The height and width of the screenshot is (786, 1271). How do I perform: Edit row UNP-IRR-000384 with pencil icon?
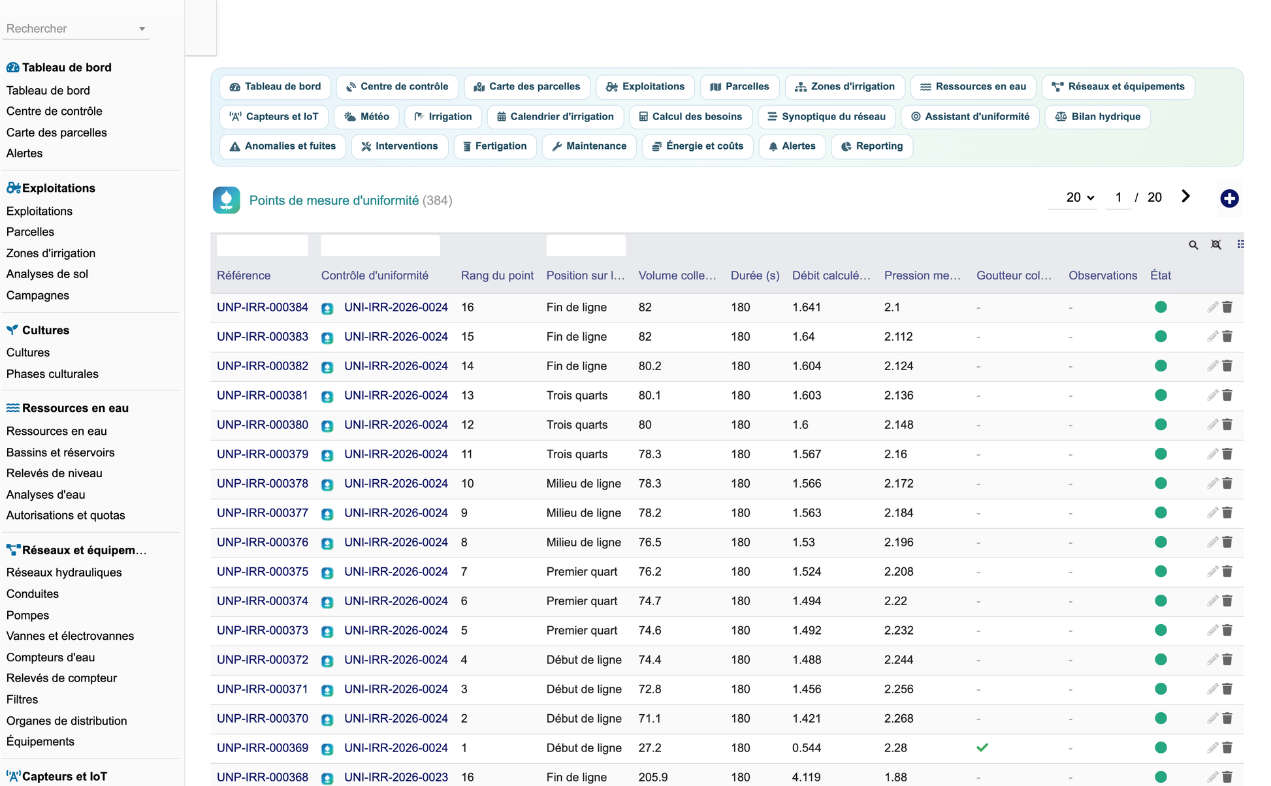click(x=1212, y=307)
